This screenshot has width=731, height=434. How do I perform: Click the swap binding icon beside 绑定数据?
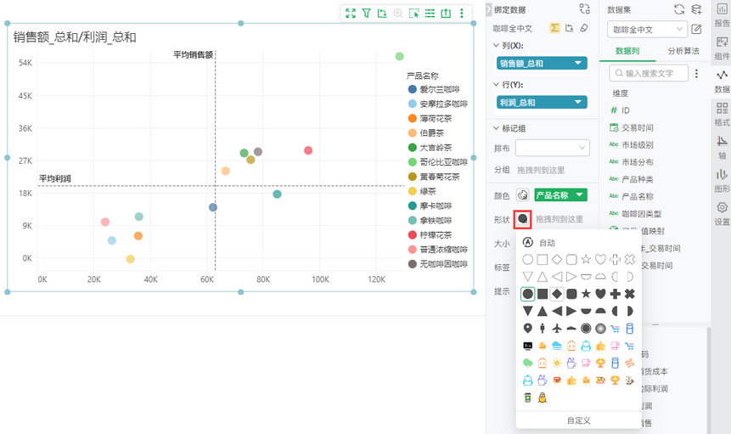pyautogui.click(x=585, y=8)
